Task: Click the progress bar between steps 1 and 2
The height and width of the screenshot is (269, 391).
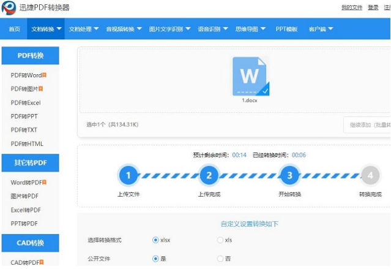Action: [168, 176]
